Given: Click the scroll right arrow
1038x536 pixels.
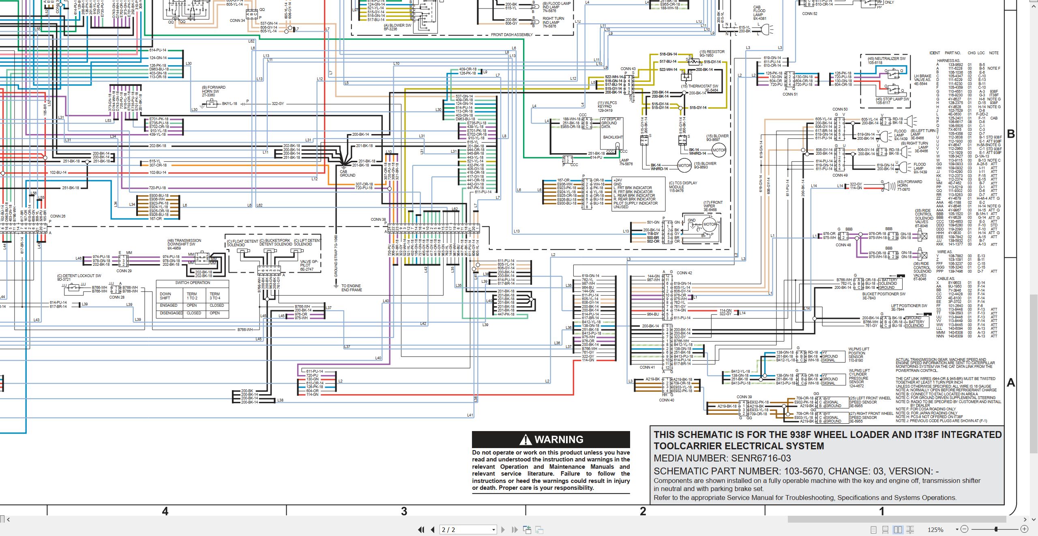Looking at the screenshot, I should tap(1025, 519).
